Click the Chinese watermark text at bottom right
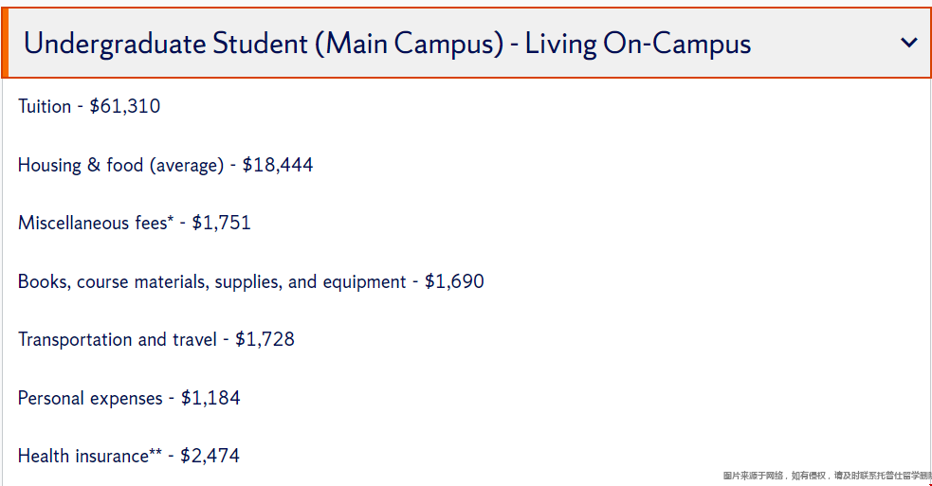The width and height of the screenshot is (932, 486). [827, 476]
